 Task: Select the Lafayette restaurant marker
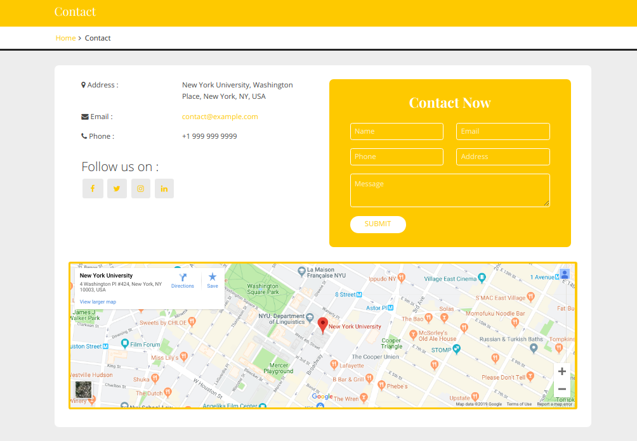[x=334, y=364]
